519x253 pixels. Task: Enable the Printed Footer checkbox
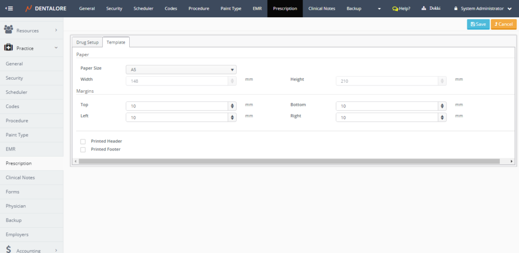pos(83,150)
